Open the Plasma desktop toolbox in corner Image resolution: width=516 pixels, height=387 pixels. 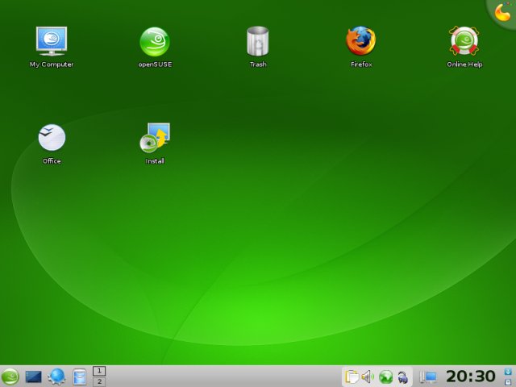point(502,13)
